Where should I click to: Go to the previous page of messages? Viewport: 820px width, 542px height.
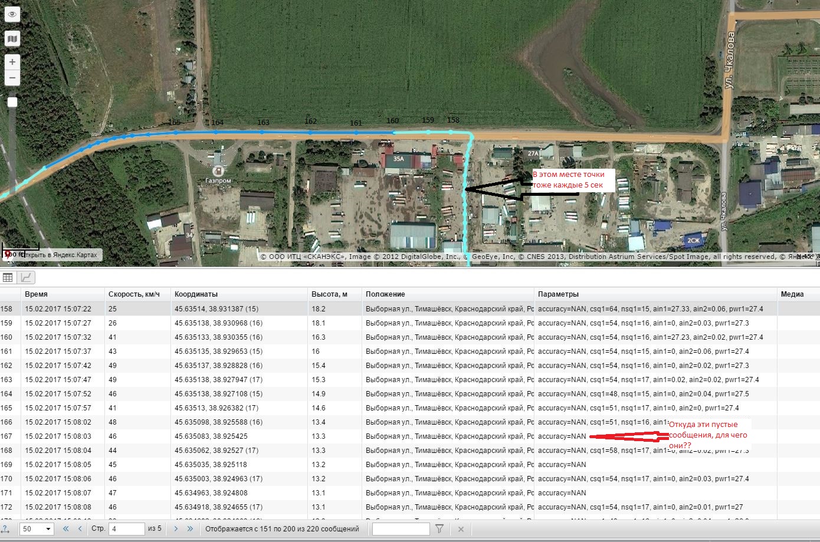pyautogui.click(x=80, y=529)
